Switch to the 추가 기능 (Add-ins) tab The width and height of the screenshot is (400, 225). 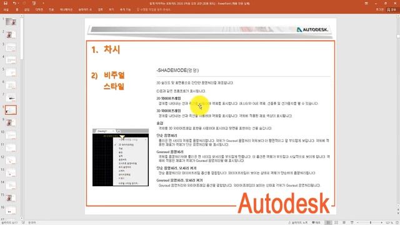pos(125,10)
